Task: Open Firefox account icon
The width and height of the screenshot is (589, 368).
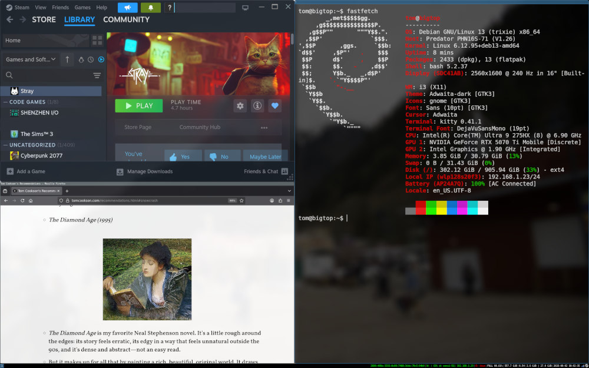Action: tap(272, 201)
